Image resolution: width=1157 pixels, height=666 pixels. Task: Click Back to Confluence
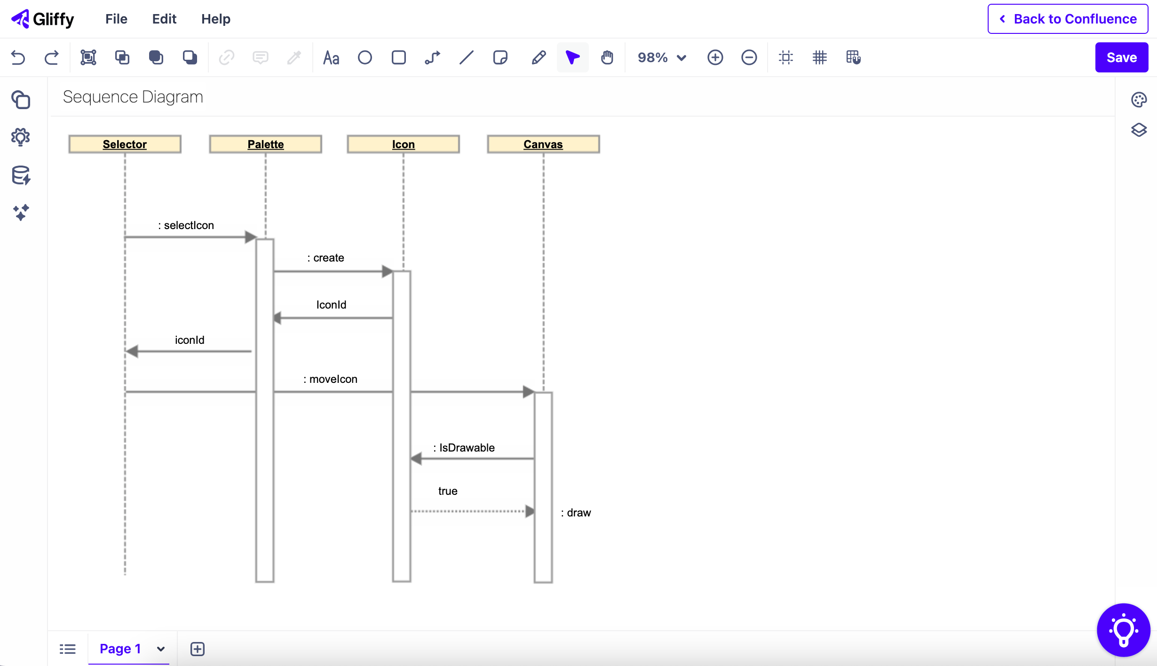point(1067,19)
